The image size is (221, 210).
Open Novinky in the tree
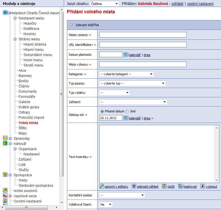tap(30, 34)
